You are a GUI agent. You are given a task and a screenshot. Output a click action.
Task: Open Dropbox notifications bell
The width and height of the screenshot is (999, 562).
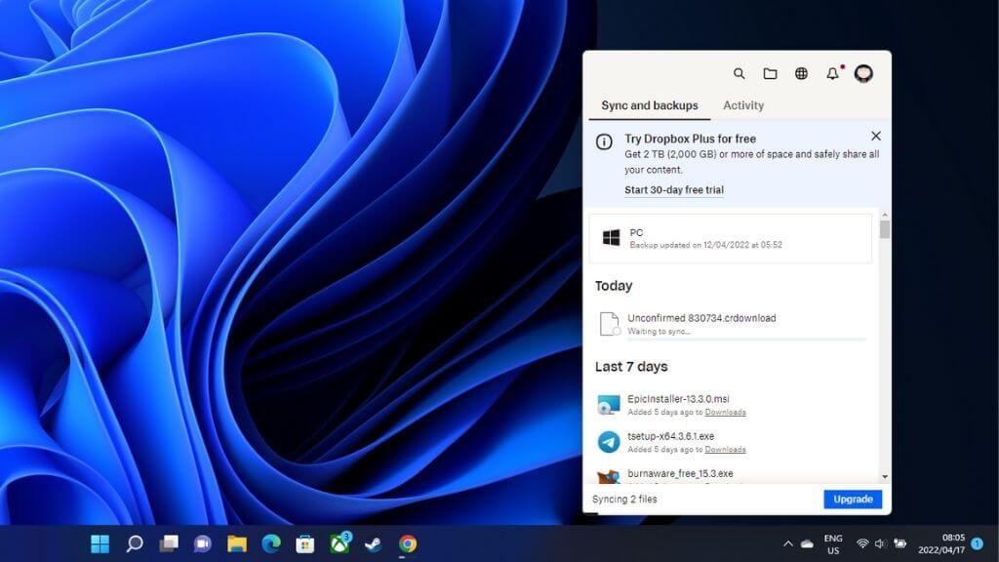833,73
